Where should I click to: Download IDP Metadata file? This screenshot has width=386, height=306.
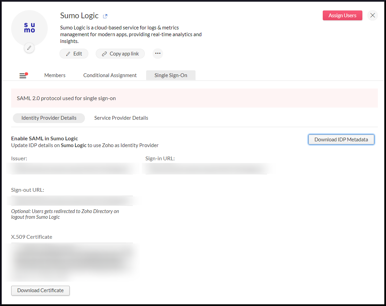point(341,139)
